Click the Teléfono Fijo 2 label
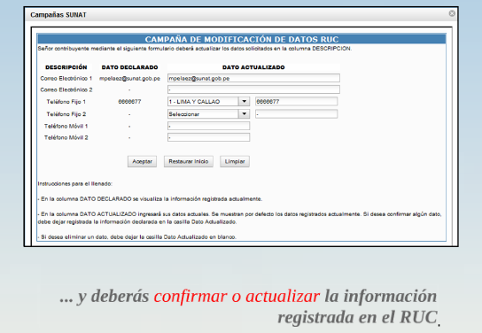The image size is (482, 333). 66,114
